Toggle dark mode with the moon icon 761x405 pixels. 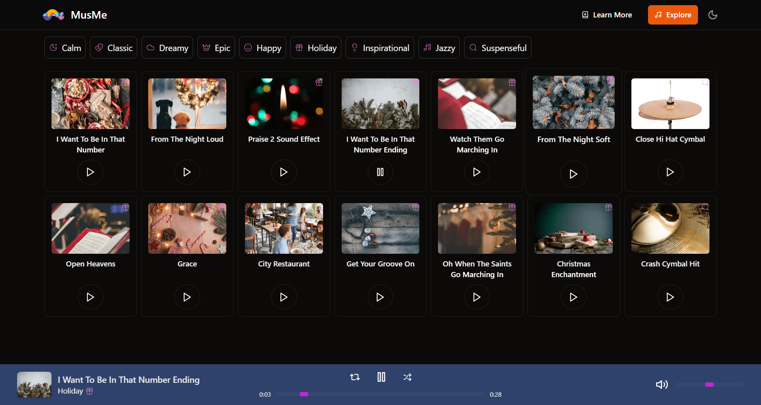tap(712, 15)
